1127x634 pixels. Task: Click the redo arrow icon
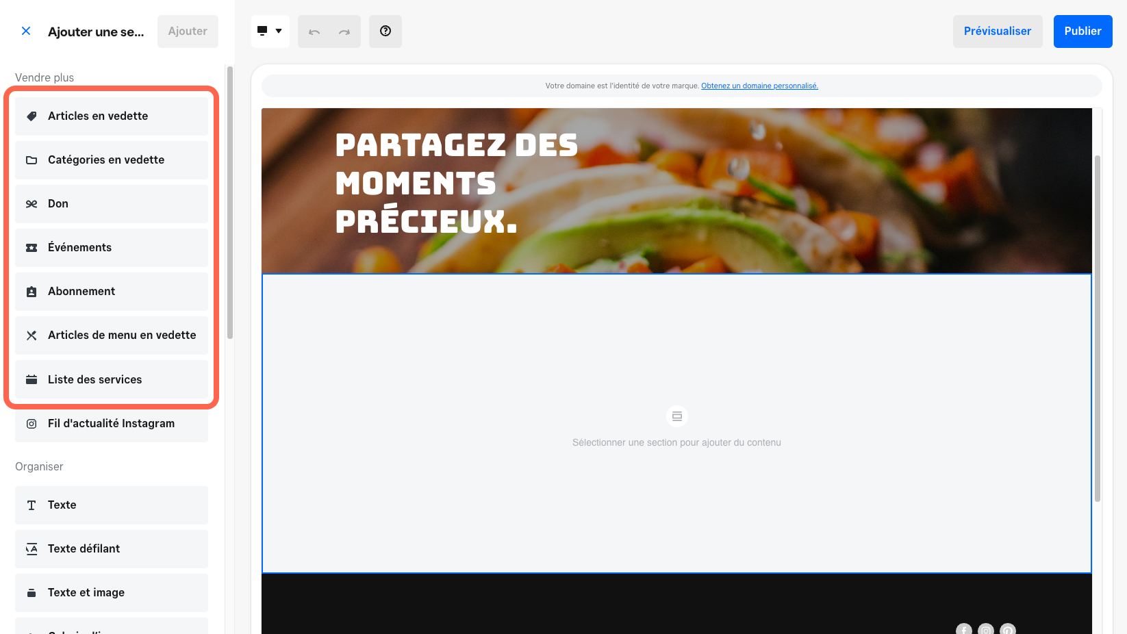(344, 31)
